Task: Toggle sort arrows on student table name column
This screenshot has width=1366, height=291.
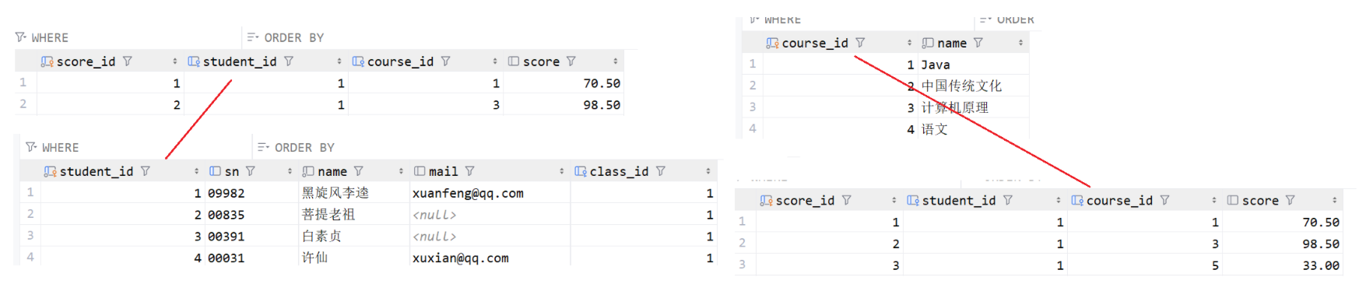Action: [x=401, y=171]
